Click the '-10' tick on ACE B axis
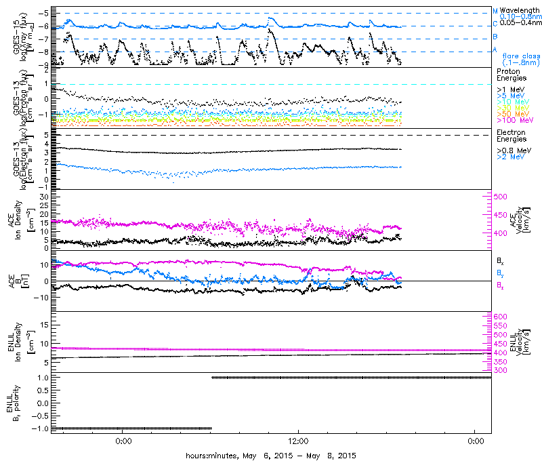The image size is (542, 461). [41, 298]
